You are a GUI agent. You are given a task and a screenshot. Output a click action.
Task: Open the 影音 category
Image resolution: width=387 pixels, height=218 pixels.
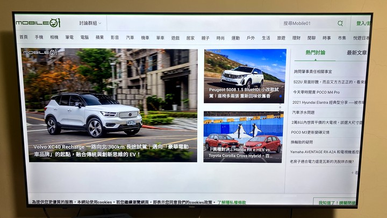(115, 37)
